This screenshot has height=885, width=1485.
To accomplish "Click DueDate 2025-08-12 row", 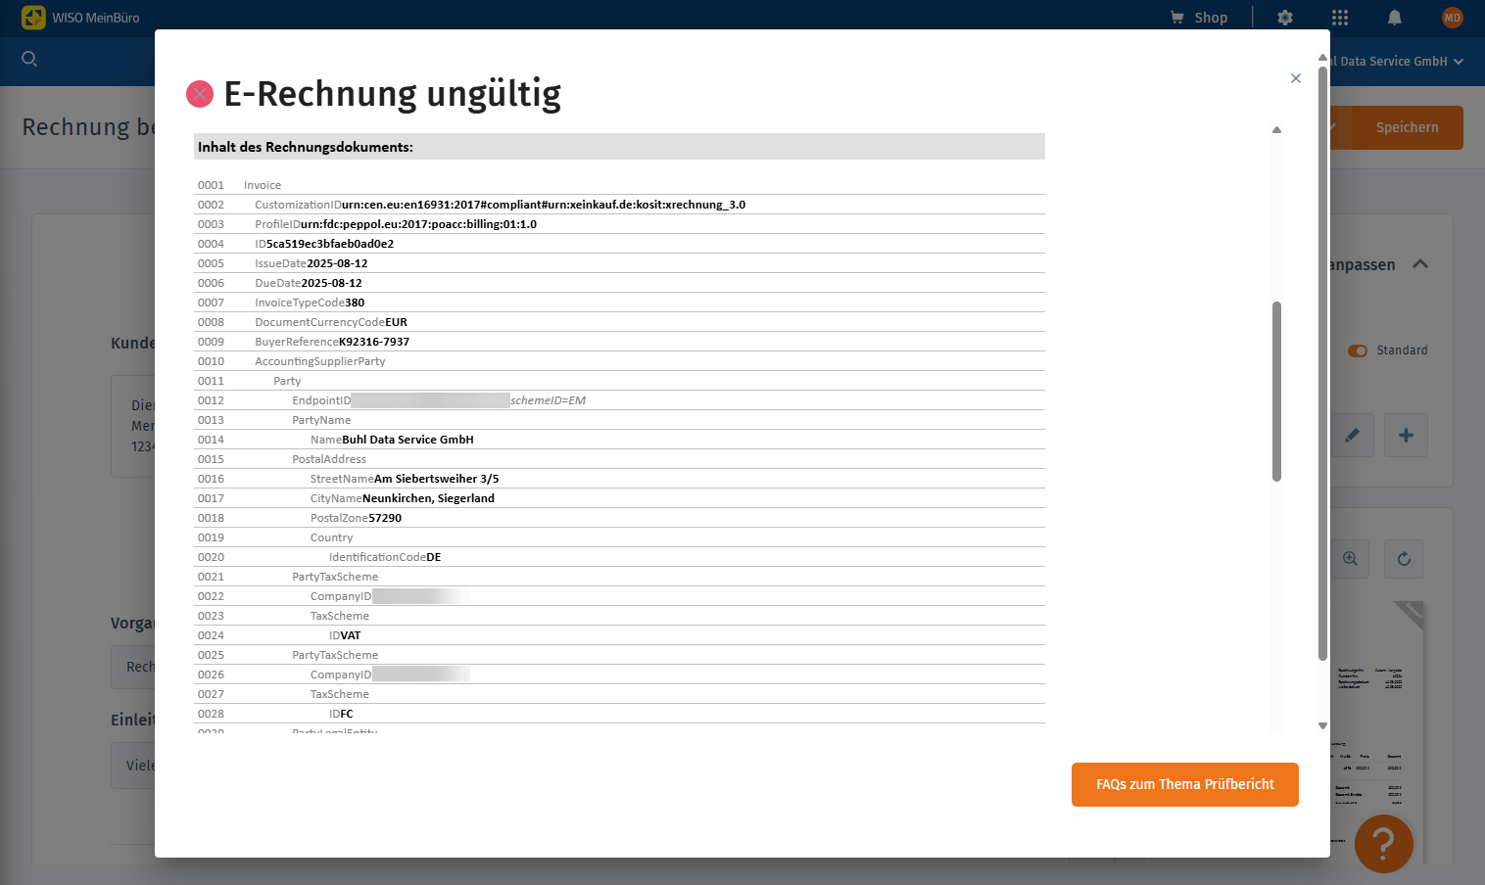I will click(x=619, y=283).
